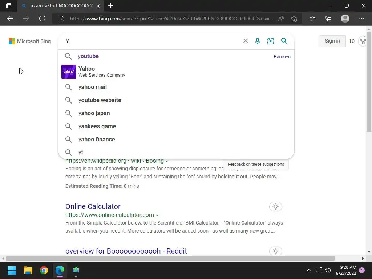Open the volume speaker tray icon
Image resolution: width=372 pixels, height=279 pixels.
(x=328, y=270)
